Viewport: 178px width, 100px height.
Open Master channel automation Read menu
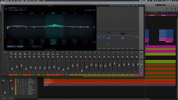(x=141, y=52)
